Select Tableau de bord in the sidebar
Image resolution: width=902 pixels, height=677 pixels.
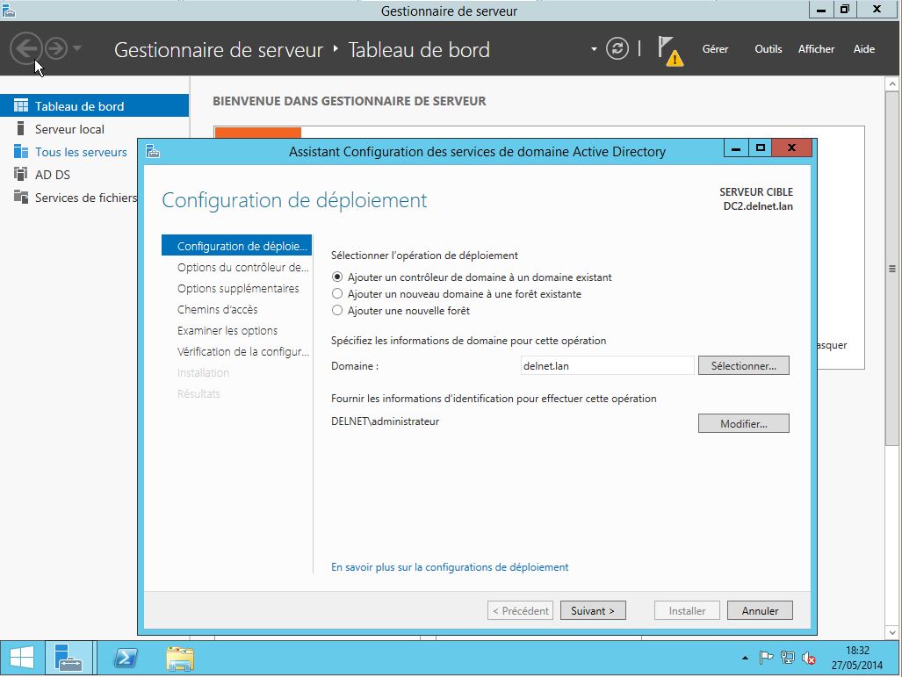[94, 106]
